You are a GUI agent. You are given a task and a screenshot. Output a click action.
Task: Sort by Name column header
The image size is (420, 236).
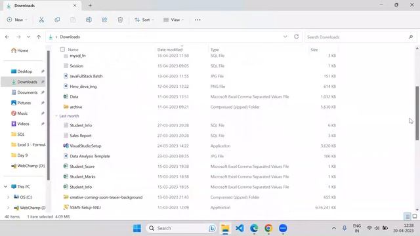tap(73, 50)
